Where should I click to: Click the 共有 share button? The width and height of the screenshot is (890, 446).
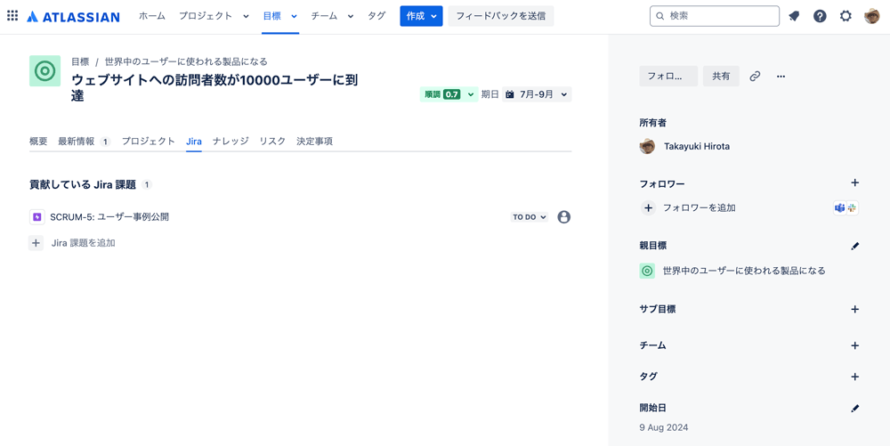tap(721, 76)
